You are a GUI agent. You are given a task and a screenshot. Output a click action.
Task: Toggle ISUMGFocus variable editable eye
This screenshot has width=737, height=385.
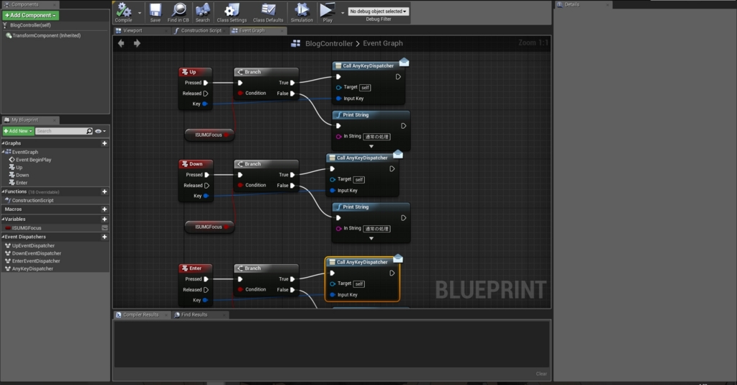click(105, 228)
